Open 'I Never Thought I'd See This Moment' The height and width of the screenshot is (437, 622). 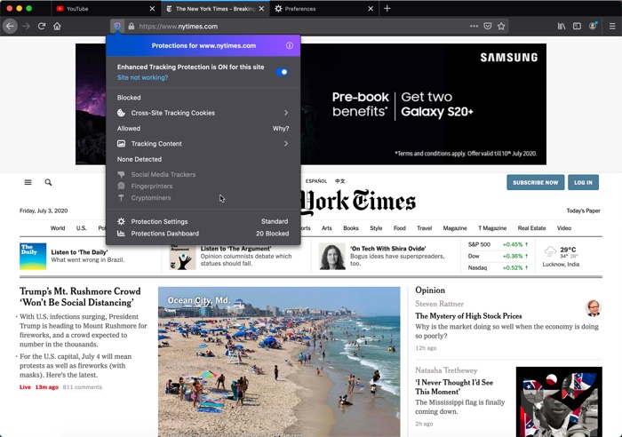[x=454, y=386]
